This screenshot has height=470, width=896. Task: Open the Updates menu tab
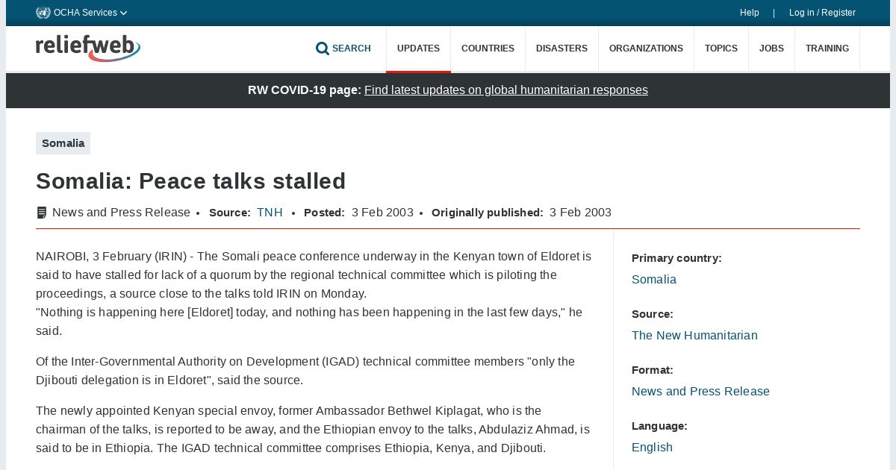click(x=418, y=48)
